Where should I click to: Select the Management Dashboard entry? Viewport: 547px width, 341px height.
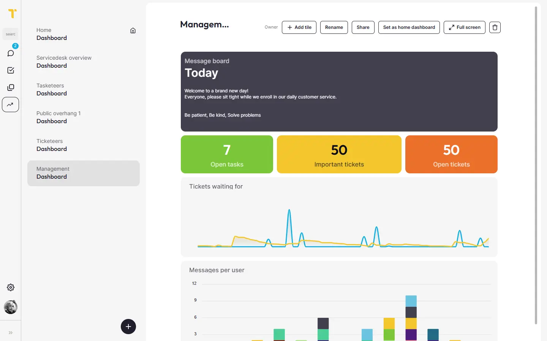coord(84,173)
